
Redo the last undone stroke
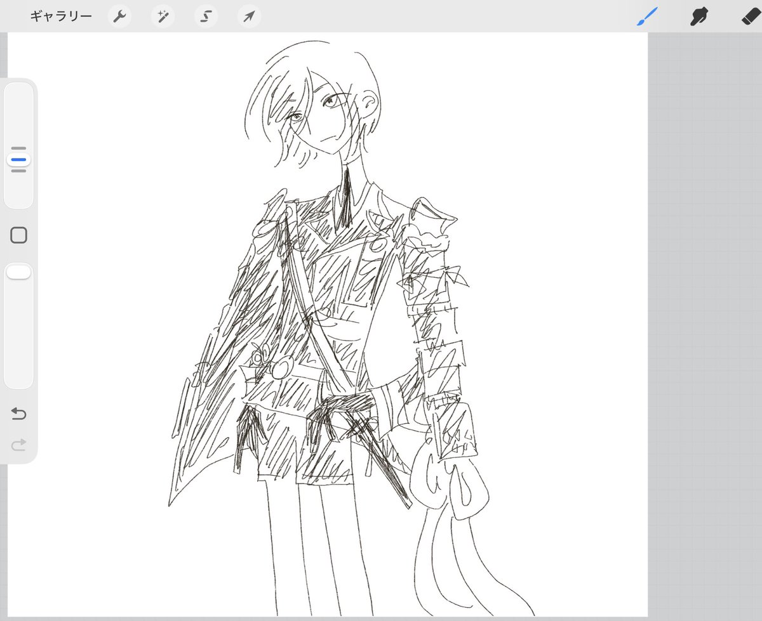(18, 445)
